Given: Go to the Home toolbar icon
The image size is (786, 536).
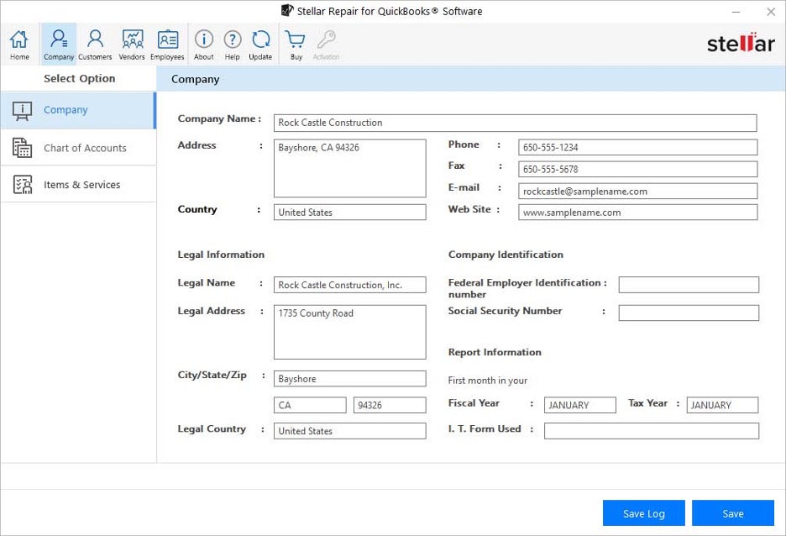Looking at the screenshot, I should pyautogui.click(x=19, y=45).
